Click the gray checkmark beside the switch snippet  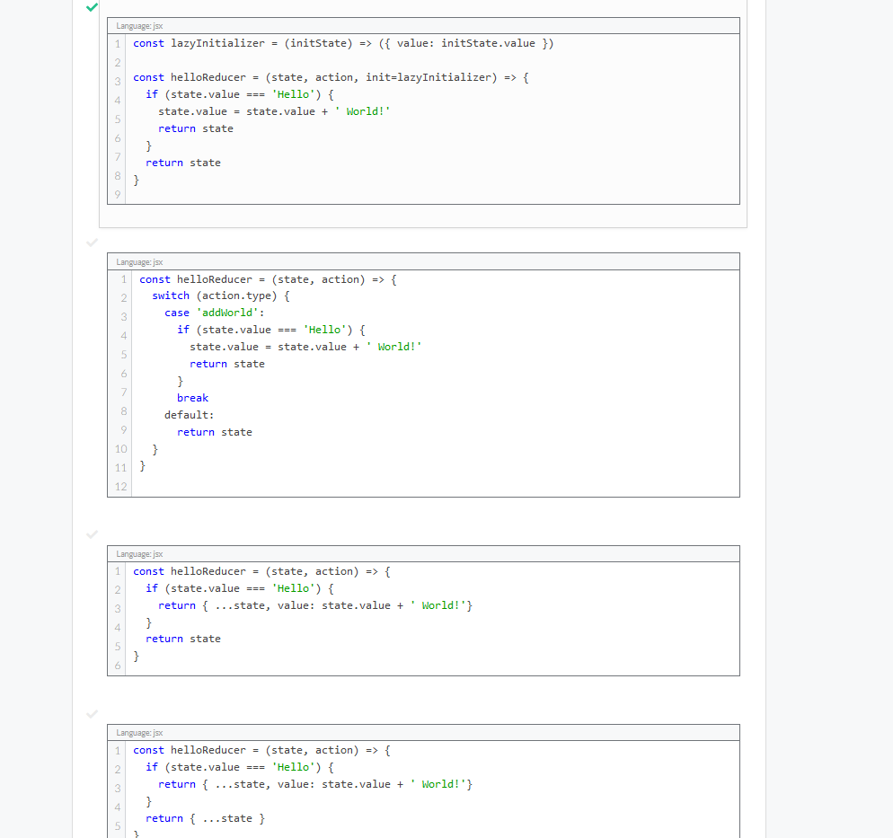[91, 243]
